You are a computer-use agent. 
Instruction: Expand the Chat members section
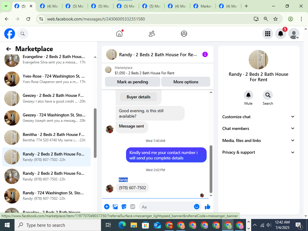[x=258, y=128]
